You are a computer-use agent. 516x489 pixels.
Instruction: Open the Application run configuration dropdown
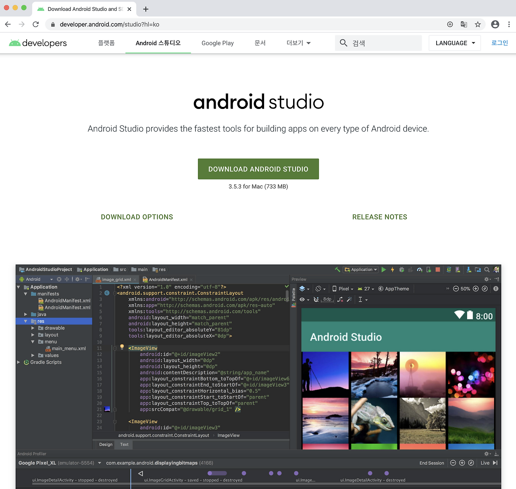(x=361, y=270)
